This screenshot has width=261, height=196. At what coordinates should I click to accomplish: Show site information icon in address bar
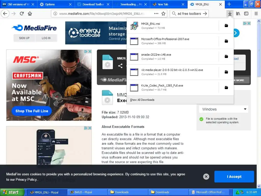(55, 14)
